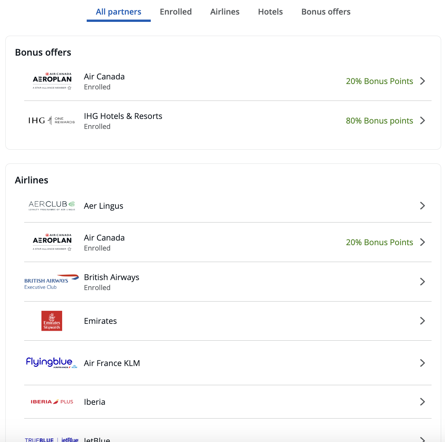
Task: Select the Airlines tab
Action: (x=225, y=12)
